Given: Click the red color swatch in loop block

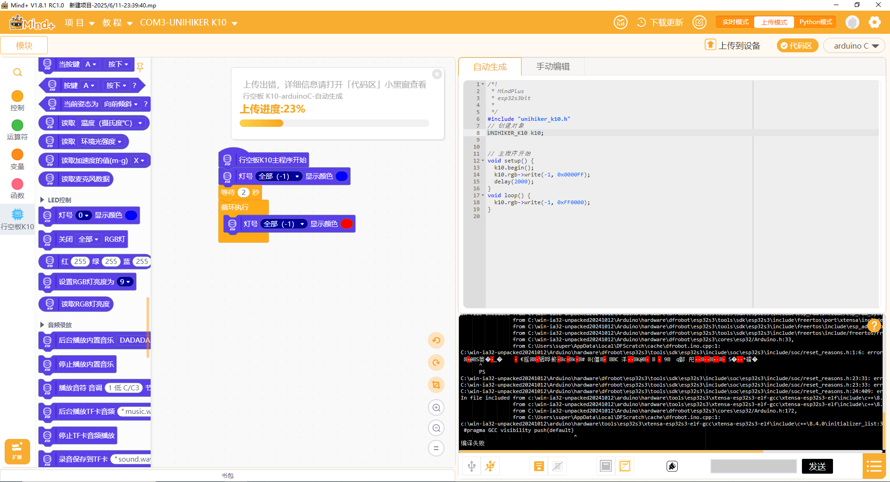Looking at the screenshot, I should [346, 224].
